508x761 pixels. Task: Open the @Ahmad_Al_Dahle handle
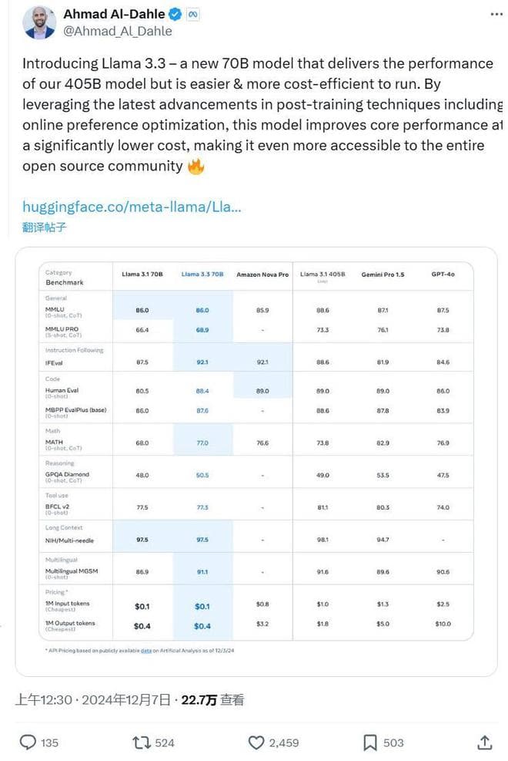click(117, 31)
